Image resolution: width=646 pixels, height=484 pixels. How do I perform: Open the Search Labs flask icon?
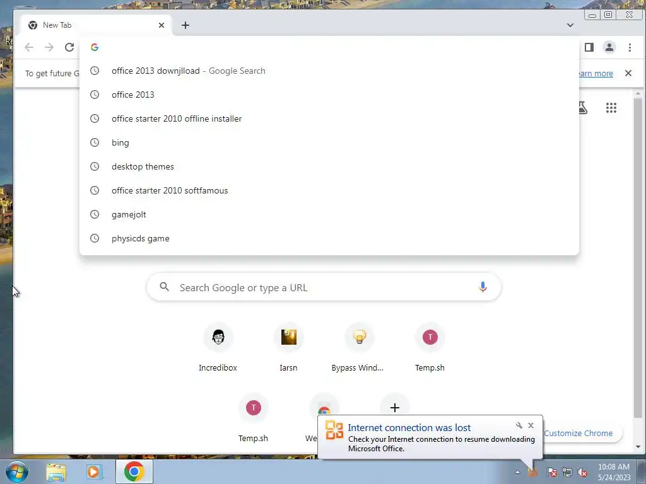[582, 108]
